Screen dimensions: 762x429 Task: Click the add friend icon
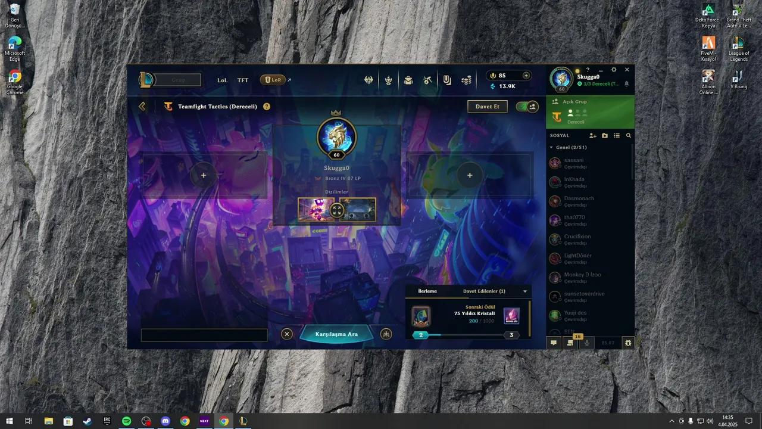(x=593, y=136)
